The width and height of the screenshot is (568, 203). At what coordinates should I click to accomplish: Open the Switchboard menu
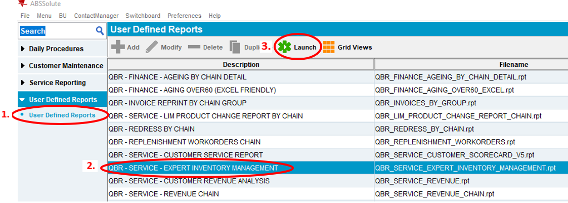click(x=143, y=16)
